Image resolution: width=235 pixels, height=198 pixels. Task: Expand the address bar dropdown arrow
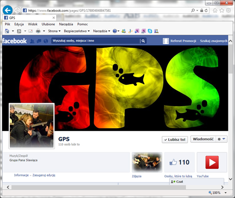coord(197,10)
